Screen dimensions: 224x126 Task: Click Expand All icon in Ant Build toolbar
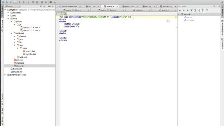tap(195, 10)
